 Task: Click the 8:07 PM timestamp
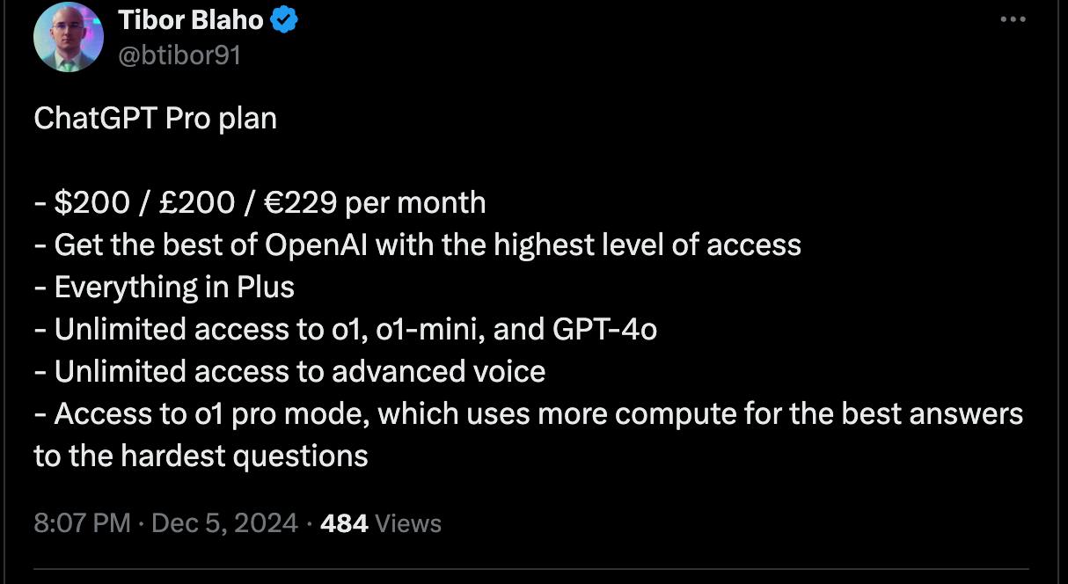(x=82, y=523)
